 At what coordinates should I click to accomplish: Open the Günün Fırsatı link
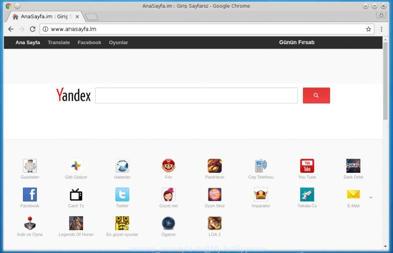click(x=297, y=42)
